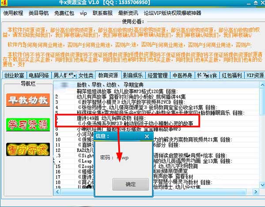Click the title bar up-arrow button
Image resolution: width=265 pixels, height=207 pixels.
[x=256, y=3]
